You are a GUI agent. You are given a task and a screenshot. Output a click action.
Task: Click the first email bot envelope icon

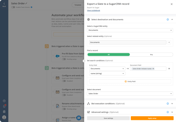click(x=58, y=78)
